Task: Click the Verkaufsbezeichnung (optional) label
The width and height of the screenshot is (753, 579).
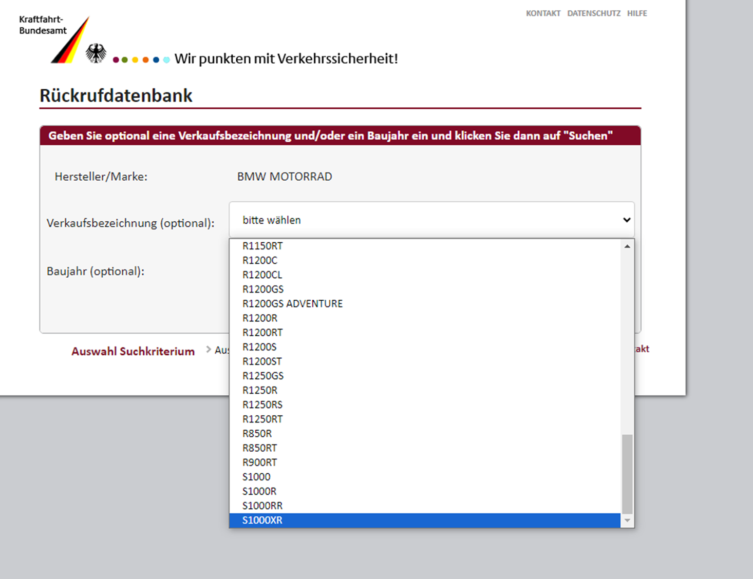Action: click(x=130, y=223)
